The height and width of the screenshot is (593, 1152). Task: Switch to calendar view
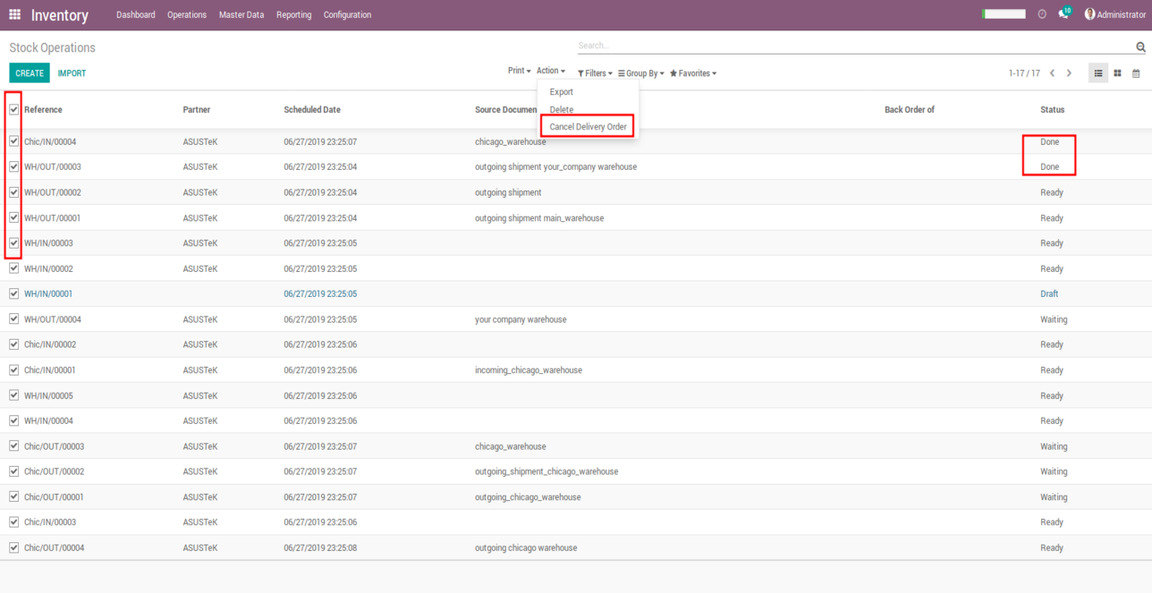1136,73
